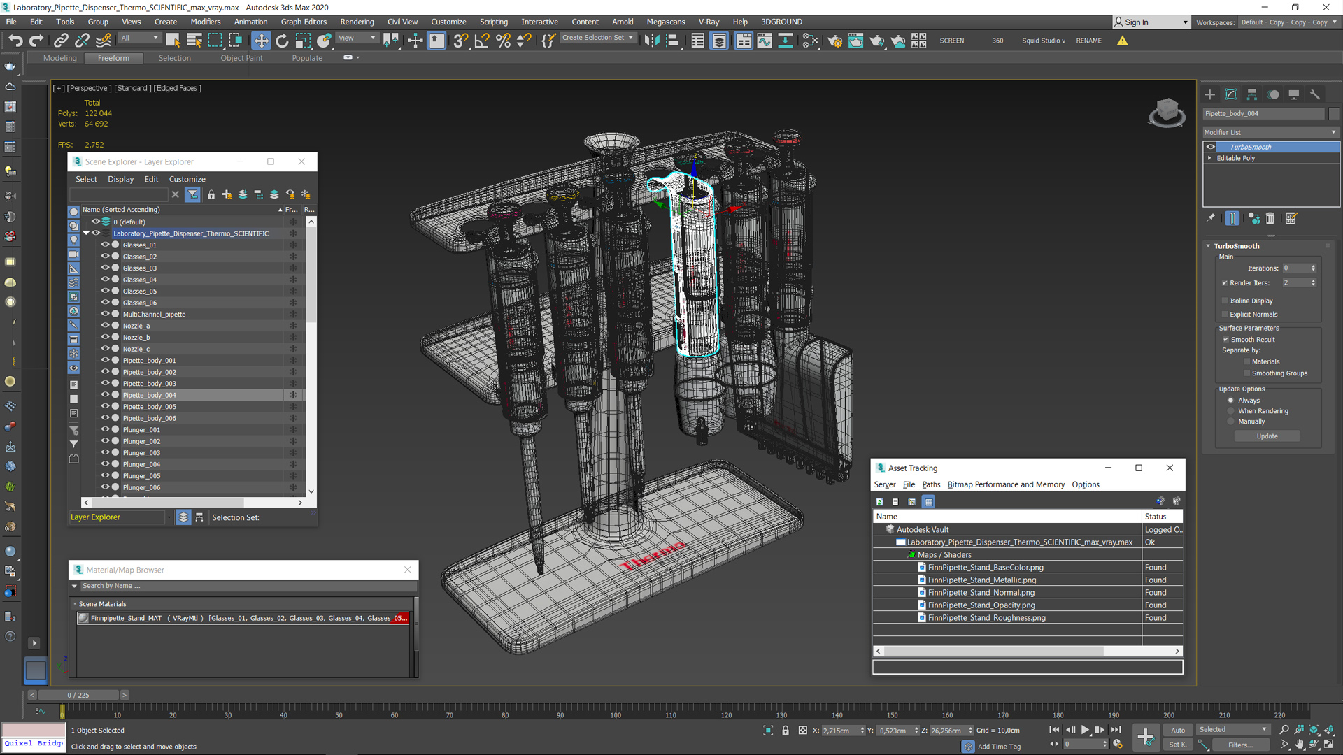1343x755 pixels.
Task: Activate the Select and Move tool
Action: click(x=261, y=41)
